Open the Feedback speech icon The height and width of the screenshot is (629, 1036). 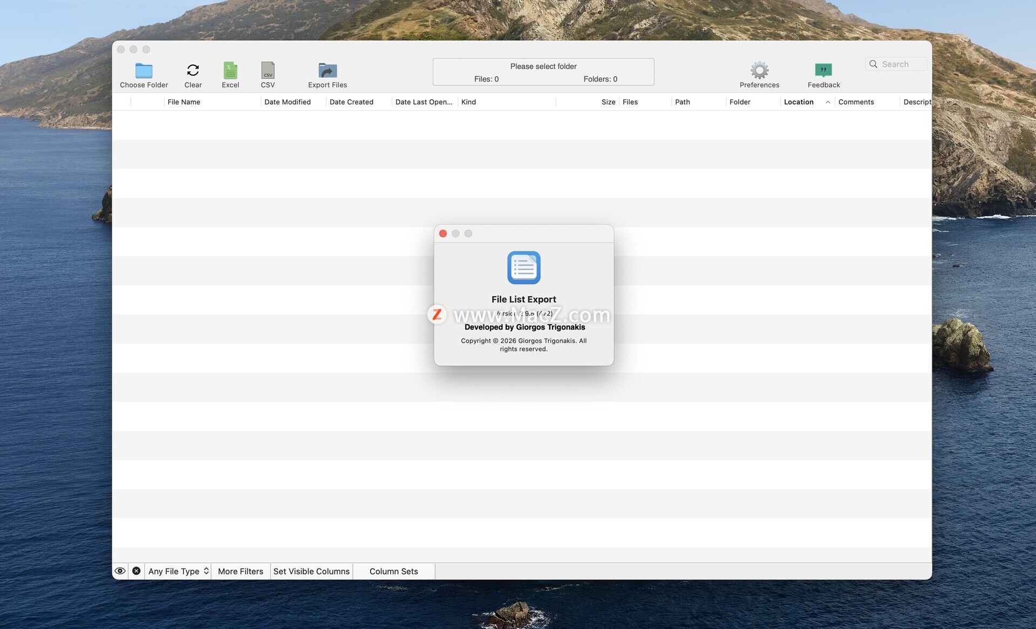(823, 70)
